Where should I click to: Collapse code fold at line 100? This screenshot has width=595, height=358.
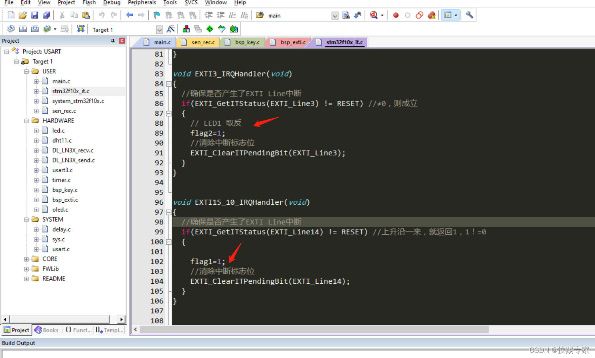point(169,242)
